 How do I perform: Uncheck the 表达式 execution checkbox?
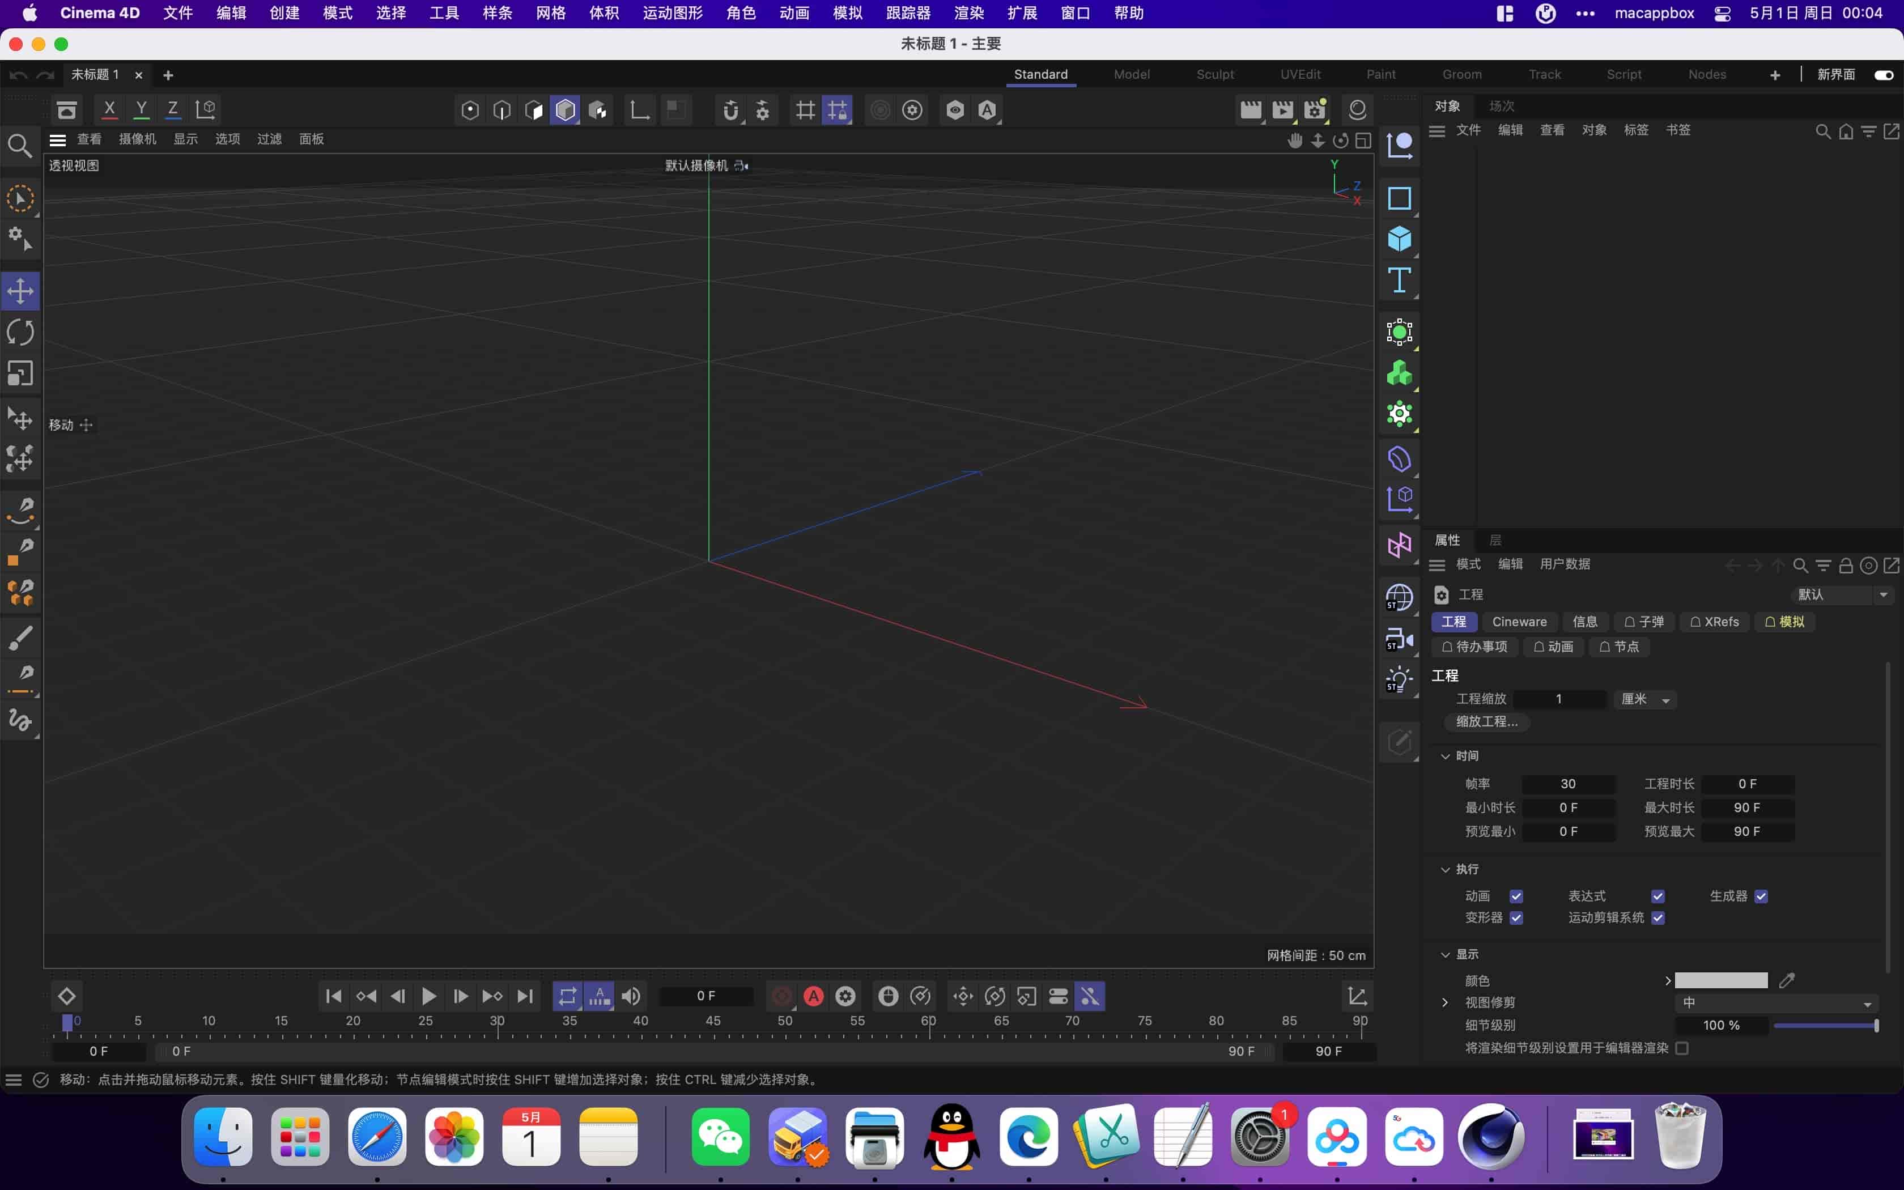1659,896
